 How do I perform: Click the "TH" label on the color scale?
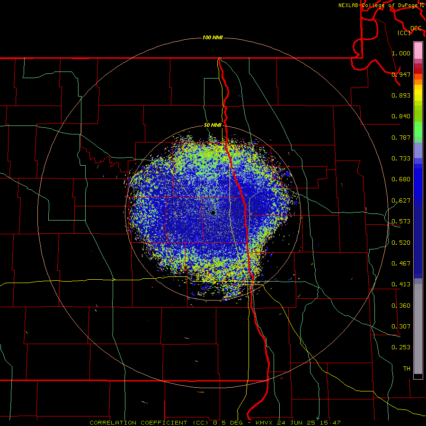407,369
